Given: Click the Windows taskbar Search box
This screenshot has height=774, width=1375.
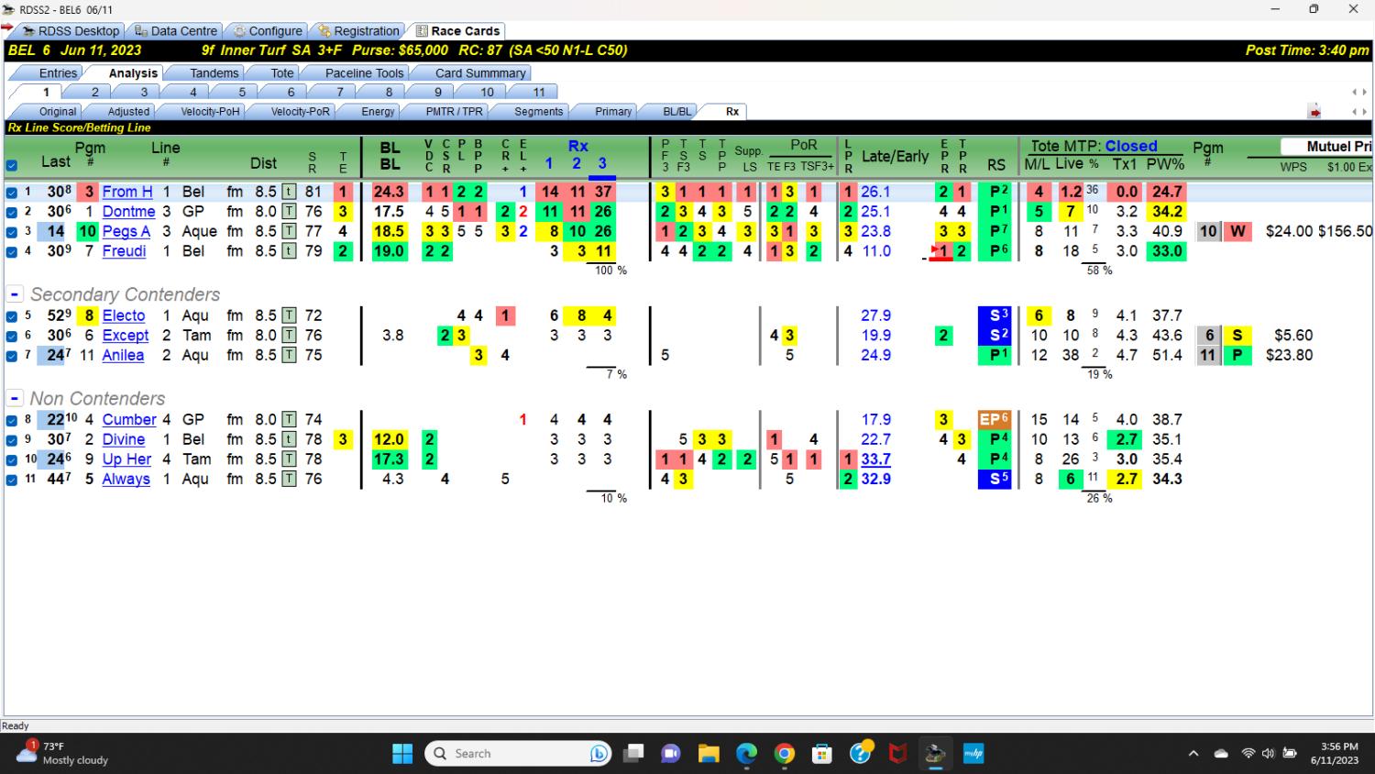Looking at the screenshot, I should [x=519, y=754].
